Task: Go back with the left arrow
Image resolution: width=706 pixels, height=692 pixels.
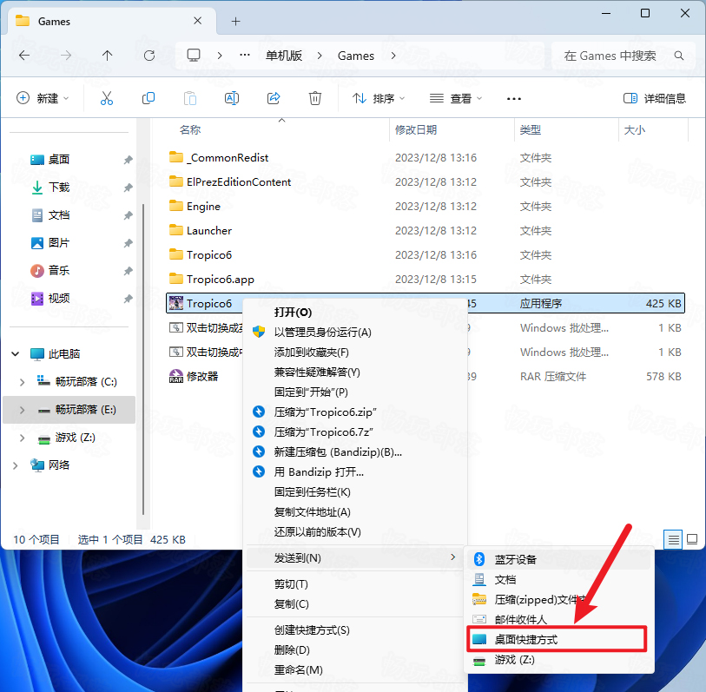Action: tap(24, 56)
